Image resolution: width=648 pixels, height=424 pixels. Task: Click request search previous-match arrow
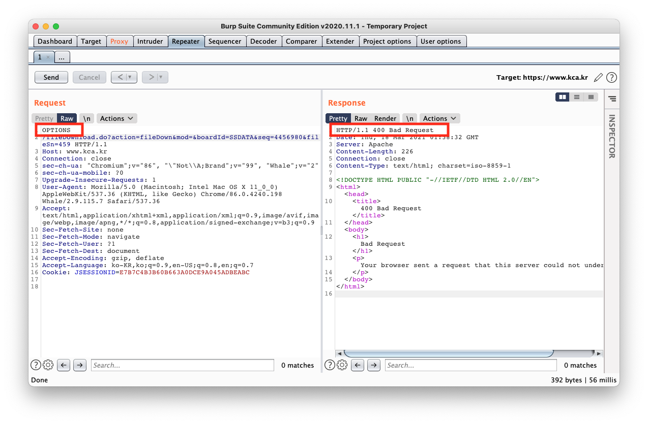coord(64,365)
